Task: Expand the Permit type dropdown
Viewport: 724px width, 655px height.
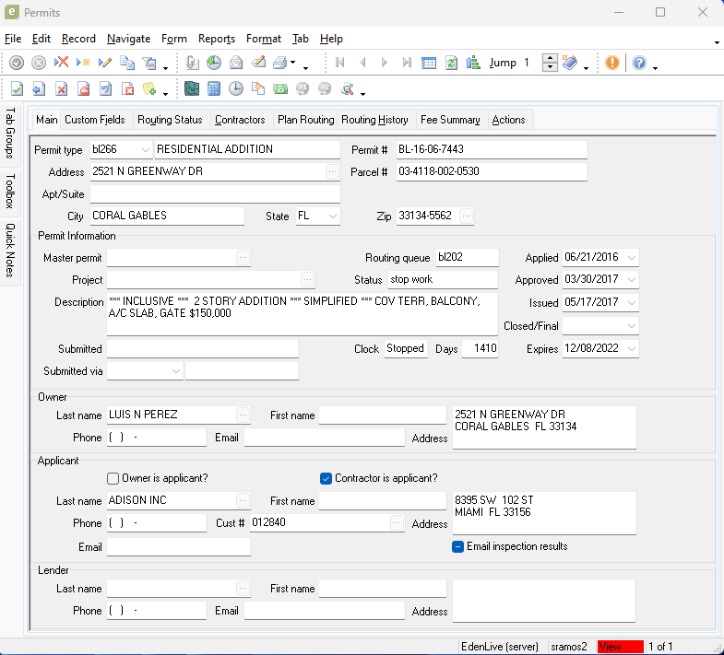Action: click(x=146, y=149)
